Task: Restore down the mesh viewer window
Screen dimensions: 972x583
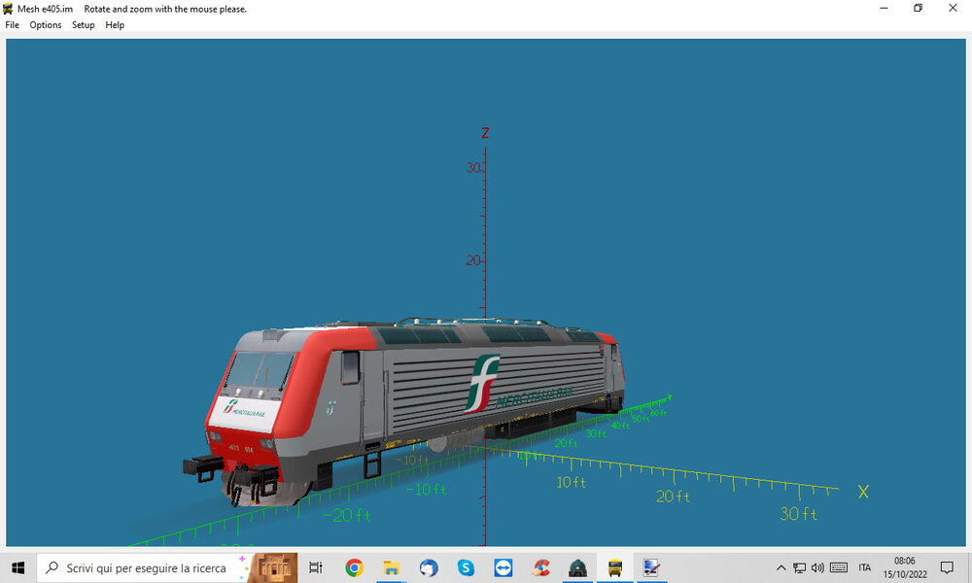Action: [919, 8]
